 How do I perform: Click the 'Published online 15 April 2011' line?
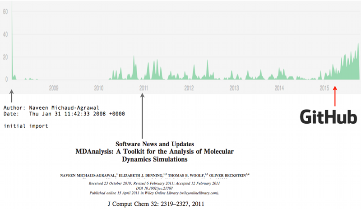154,193
